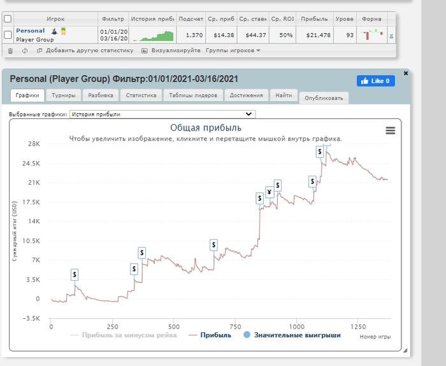The height and width of the screenshot is (366, 446).
Task: Check the Personal Player Group row checkbox
Action: point(8,35)
